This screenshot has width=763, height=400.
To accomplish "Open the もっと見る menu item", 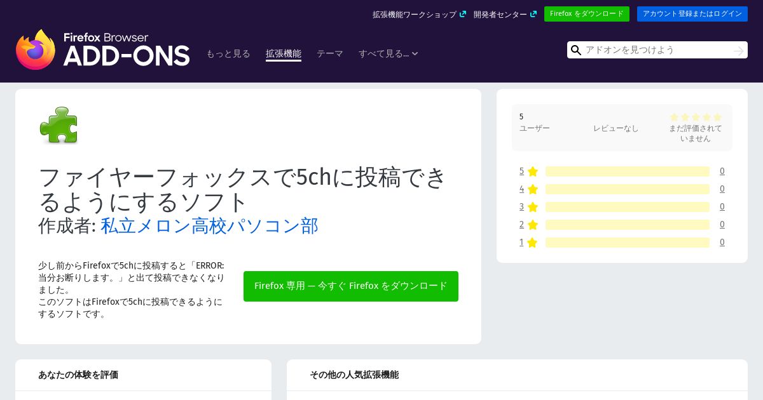I will 228,54.
